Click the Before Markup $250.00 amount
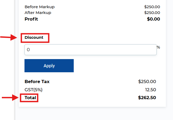The image size is (173, 120). 152,7
